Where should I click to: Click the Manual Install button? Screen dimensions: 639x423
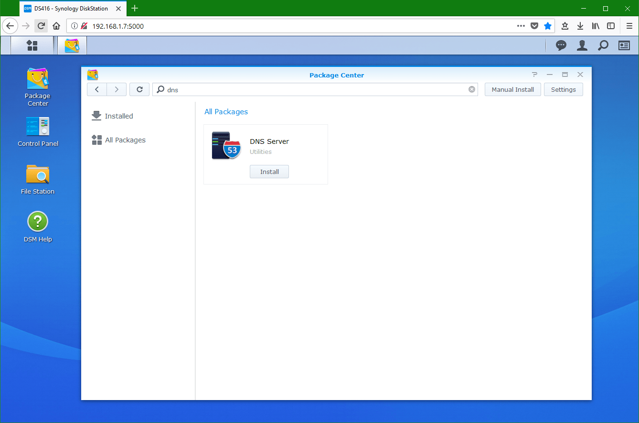coord(512,89)
